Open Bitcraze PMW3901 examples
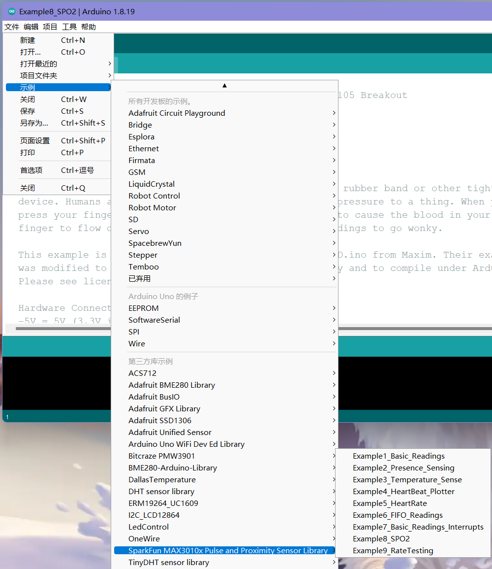 [x=225, y=456]
